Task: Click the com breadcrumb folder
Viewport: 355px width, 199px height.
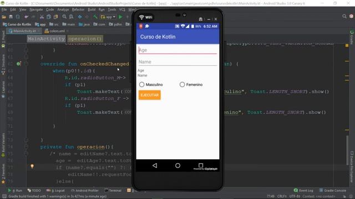Action: [99, 24]
